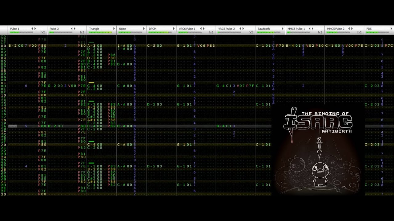Select note A-3 in Triangle row 00
Viewport: 394px width, 221px height.
click(x=91, y=46)
